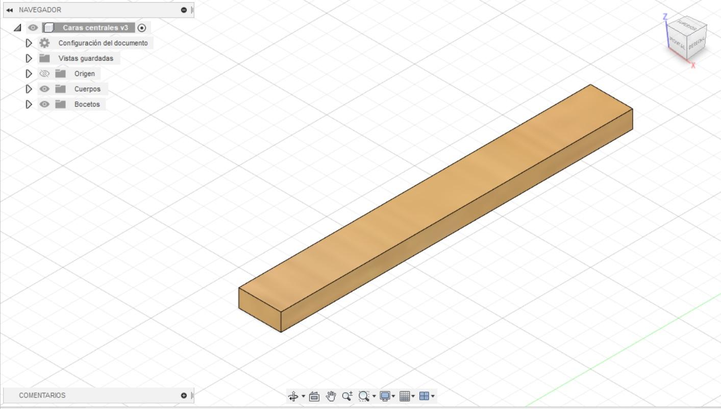Screen dimensions: 721x409
Task: Select the Orbit tool in navigation bar
Action: pos(293,396)
